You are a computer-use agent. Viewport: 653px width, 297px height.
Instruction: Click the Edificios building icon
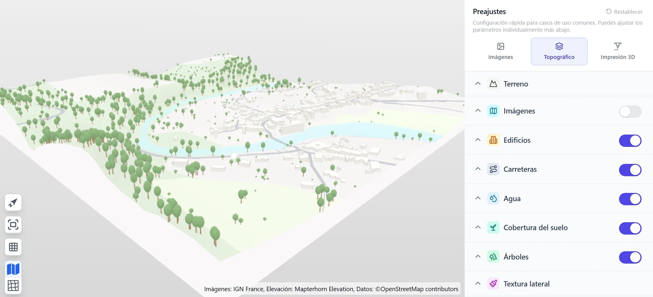tap(493, 140)
